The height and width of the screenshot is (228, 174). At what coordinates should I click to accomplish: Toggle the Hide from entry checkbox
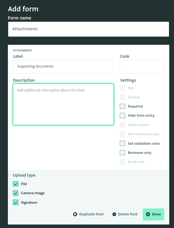122,115
